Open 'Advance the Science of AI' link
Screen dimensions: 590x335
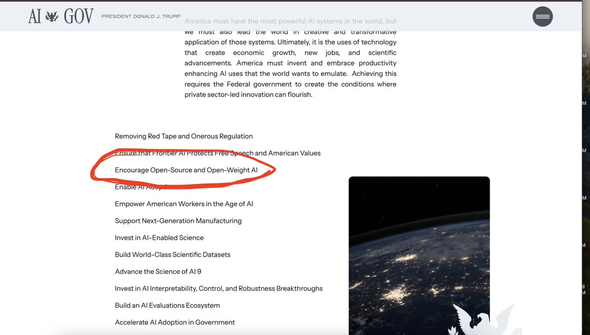(158, 272)
